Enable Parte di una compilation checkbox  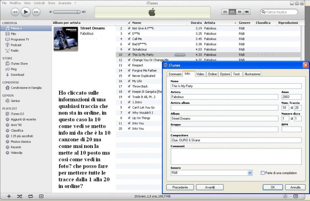pyautogui.click(x=263, y=173)
